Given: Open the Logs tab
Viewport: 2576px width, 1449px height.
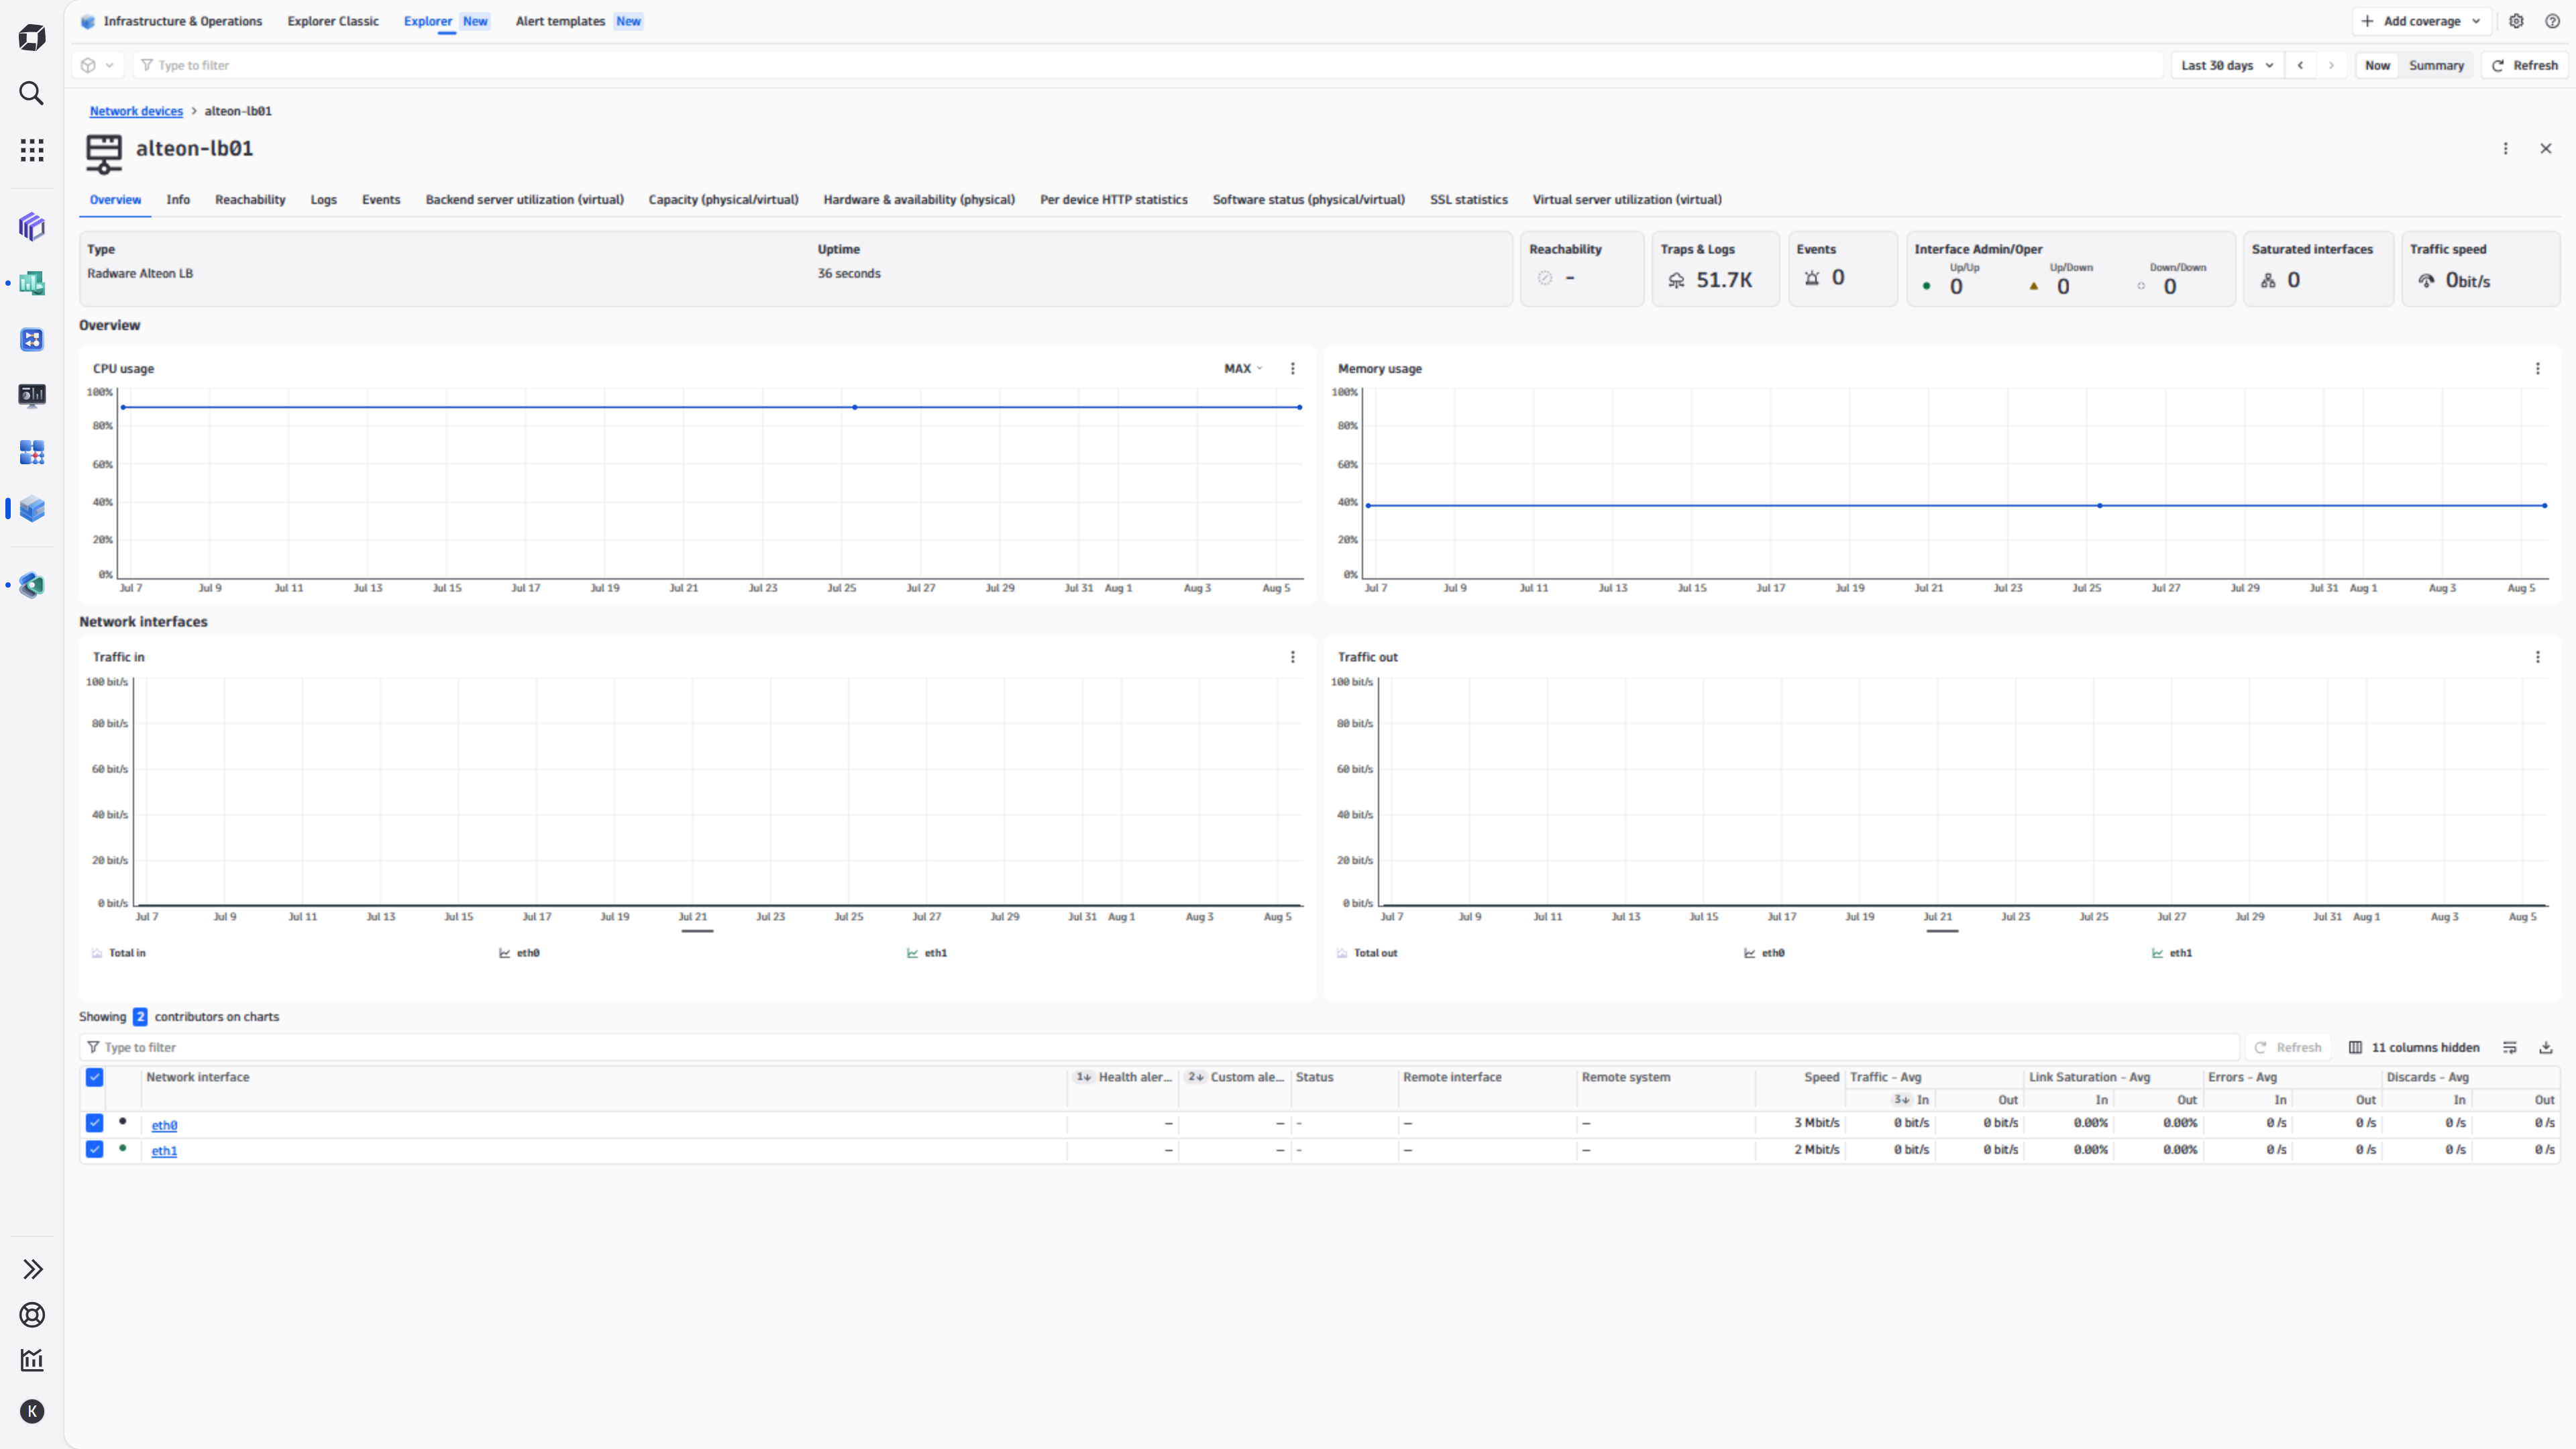Looking at the screenshot, I should click(323, 199).
